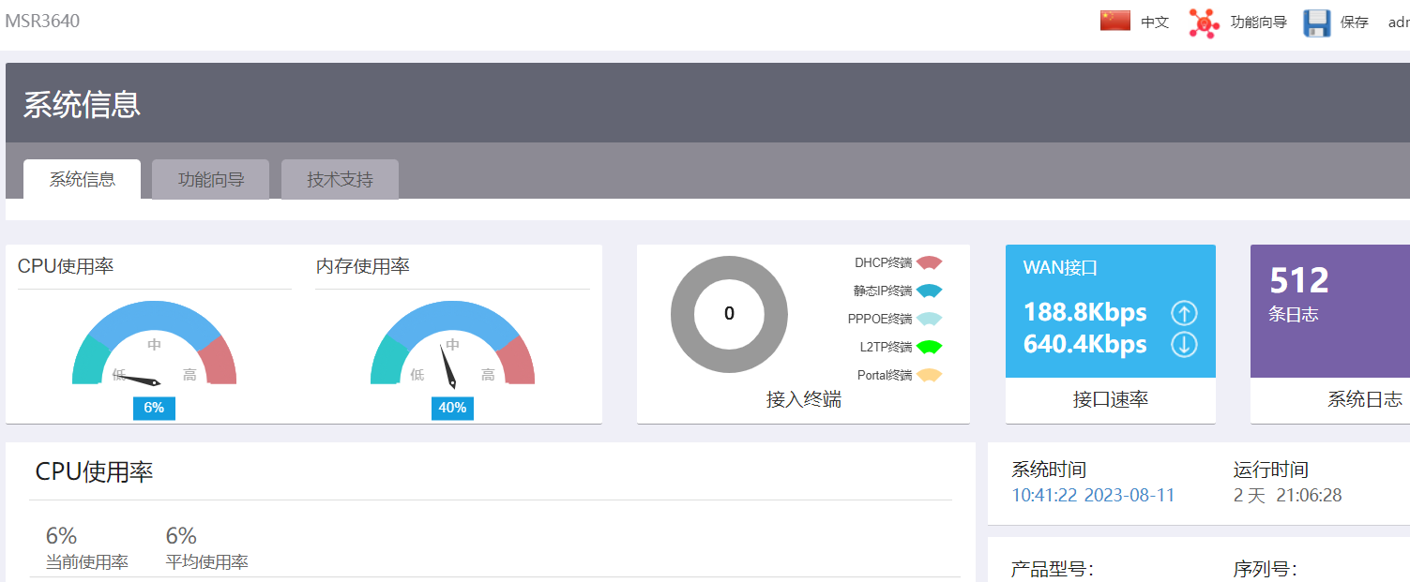
Task: Click the WAN download arrow icon
Action: click(1184, 345)
